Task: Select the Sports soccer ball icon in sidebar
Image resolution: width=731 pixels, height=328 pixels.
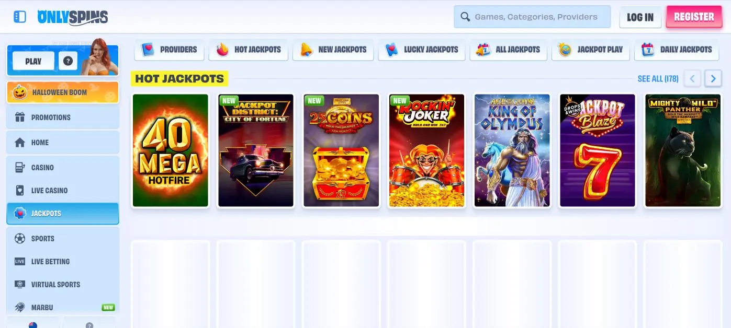Action: [x=19, y=239]
